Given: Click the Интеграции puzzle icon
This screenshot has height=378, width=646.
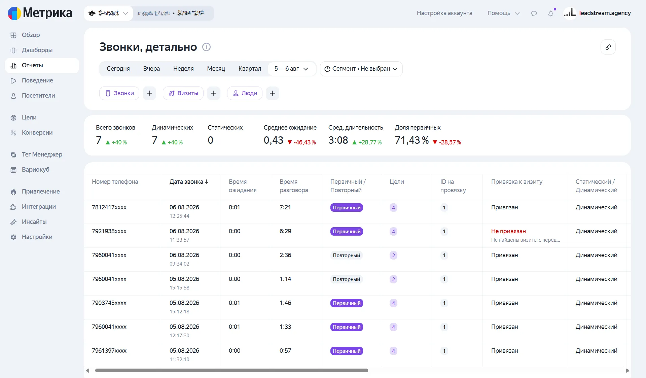Looking at the screenshot, I should point(13,207).
